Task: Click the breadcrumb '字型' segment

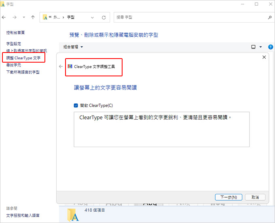Action: click(x=71, y=17)
